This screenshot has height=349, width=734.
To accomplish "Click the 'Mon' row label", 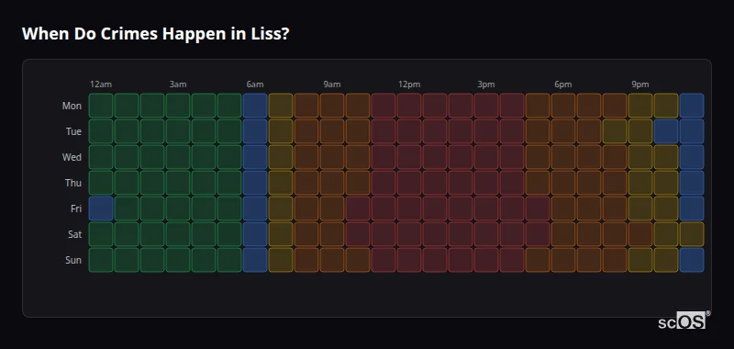I will [x=72, y=106].
